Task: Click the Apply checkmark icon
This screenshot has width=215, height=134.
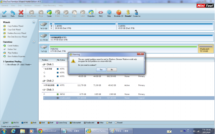Action: coord(4,12)
